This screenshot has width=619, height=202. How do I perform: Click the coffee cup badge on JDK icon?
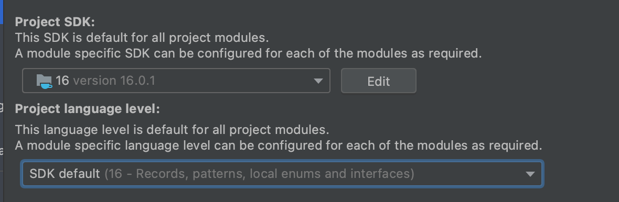tap(46, 85)
